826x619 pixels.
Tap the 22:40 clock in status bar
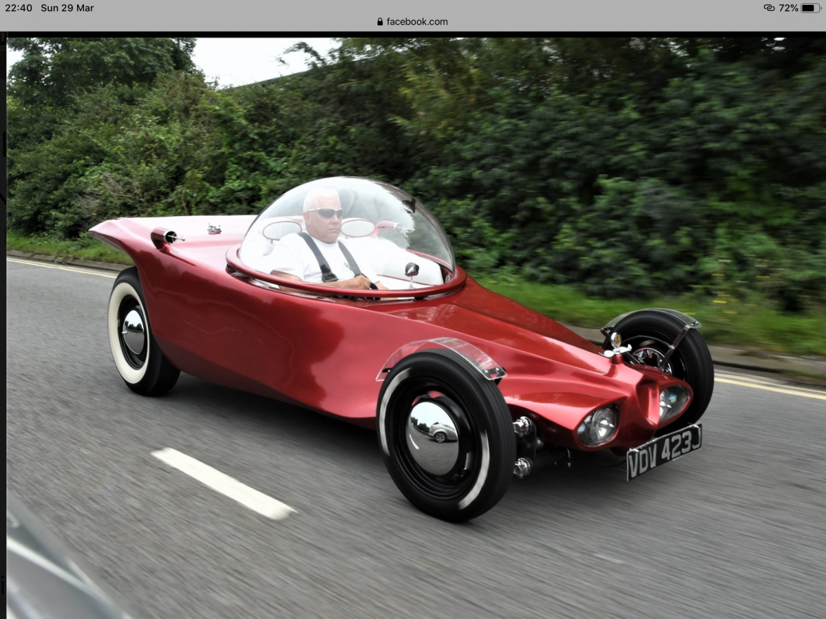point(19,8)
